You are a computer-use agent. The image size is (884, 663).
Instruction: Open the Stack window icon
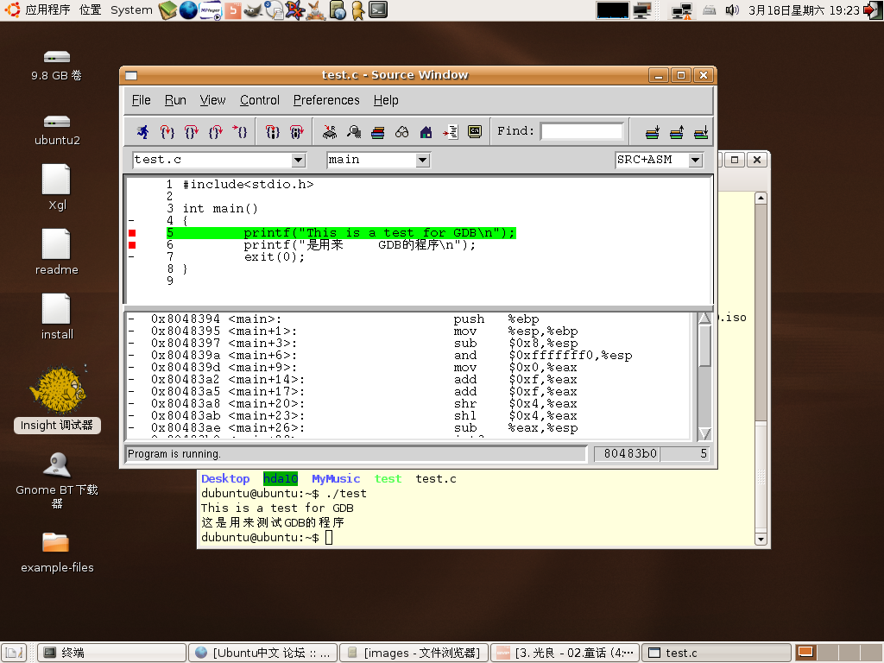tap(378, 132)
